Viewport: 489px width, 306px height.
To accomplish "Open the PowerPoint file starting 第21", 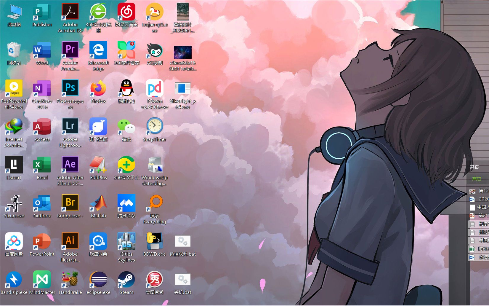I will (479, 216).
